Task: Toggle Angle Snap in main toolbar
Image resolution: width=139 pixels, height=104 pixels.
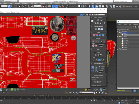Action: click(56, 6)
